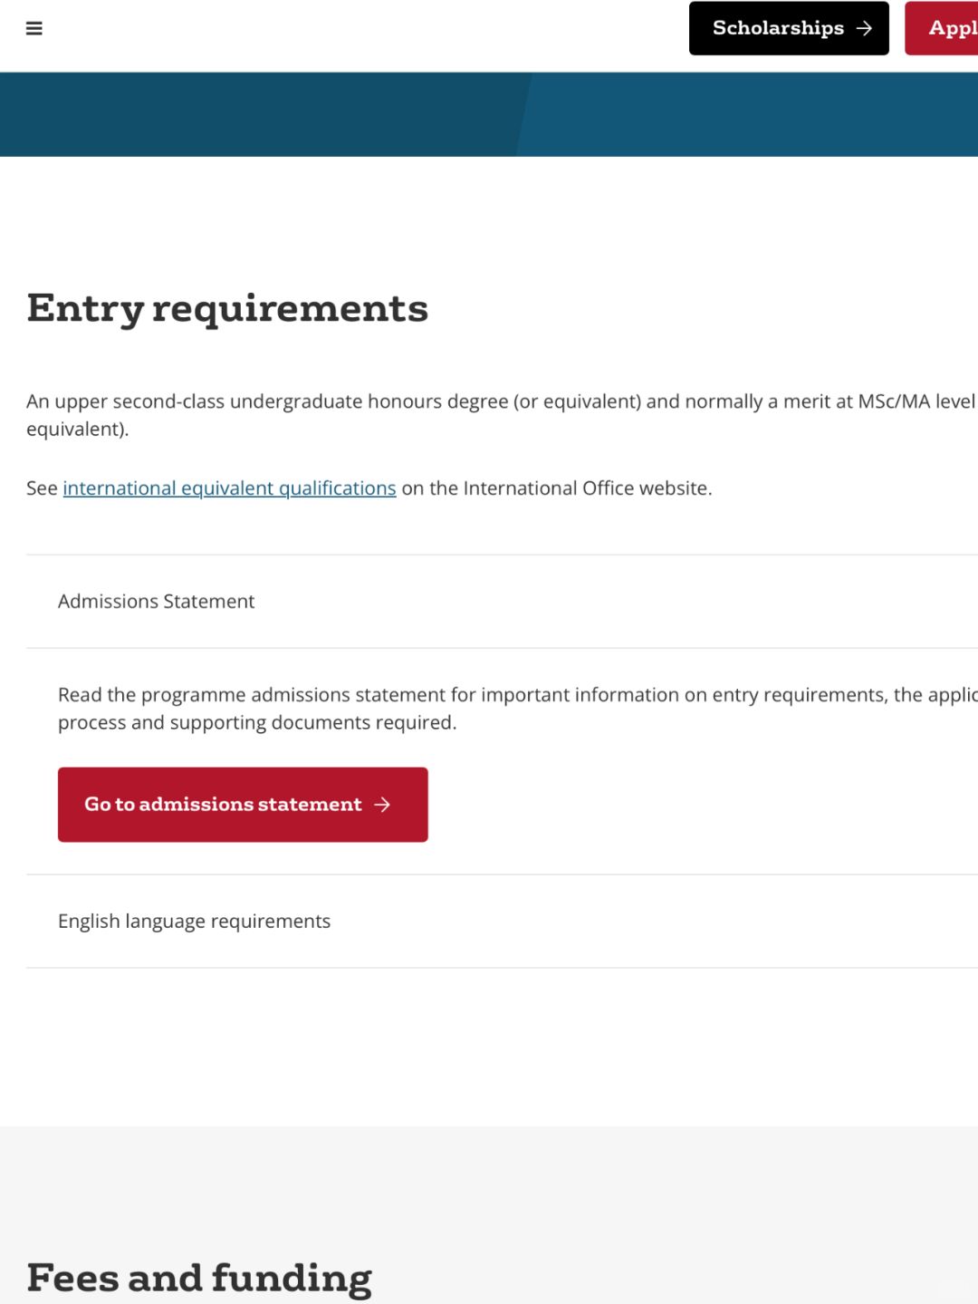Screen dimensions: 978x1304
Task: Click empty header area beside hamburger menu
Action: (362, 32)
